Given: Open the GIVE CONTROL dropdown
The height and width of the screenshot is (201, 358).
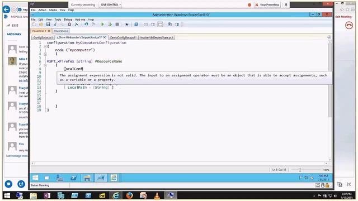Looking at the screenshot, I should [x=110, y=4].
